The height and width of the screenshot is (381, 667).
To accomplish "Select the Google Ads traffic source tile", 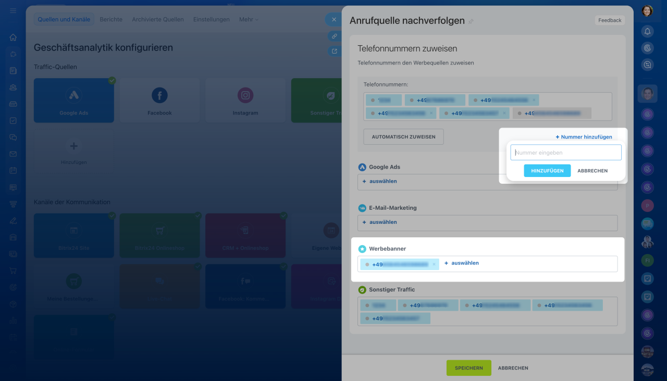I will click(x=74, y=100).
